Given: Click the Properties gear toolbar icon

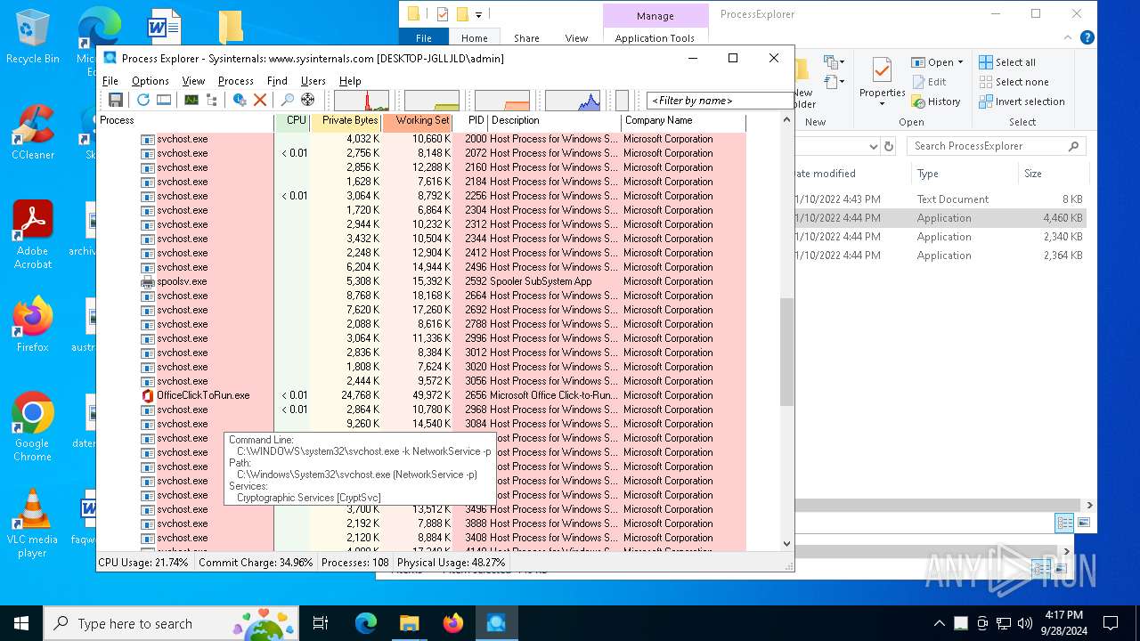Looking at the screenshot, I should [x=240, y=100].
